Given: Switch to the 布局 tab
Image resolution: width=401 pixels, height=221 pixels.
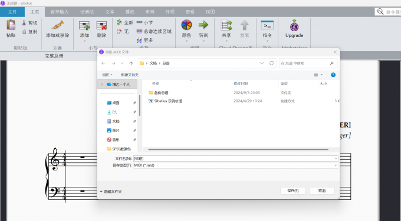Looking at the screenshot, I should (x=150, y=12).
